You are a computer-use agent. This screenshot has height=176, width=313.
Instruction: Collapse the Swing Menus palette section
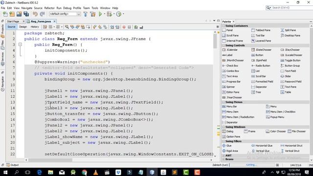[x=224, y=102]
